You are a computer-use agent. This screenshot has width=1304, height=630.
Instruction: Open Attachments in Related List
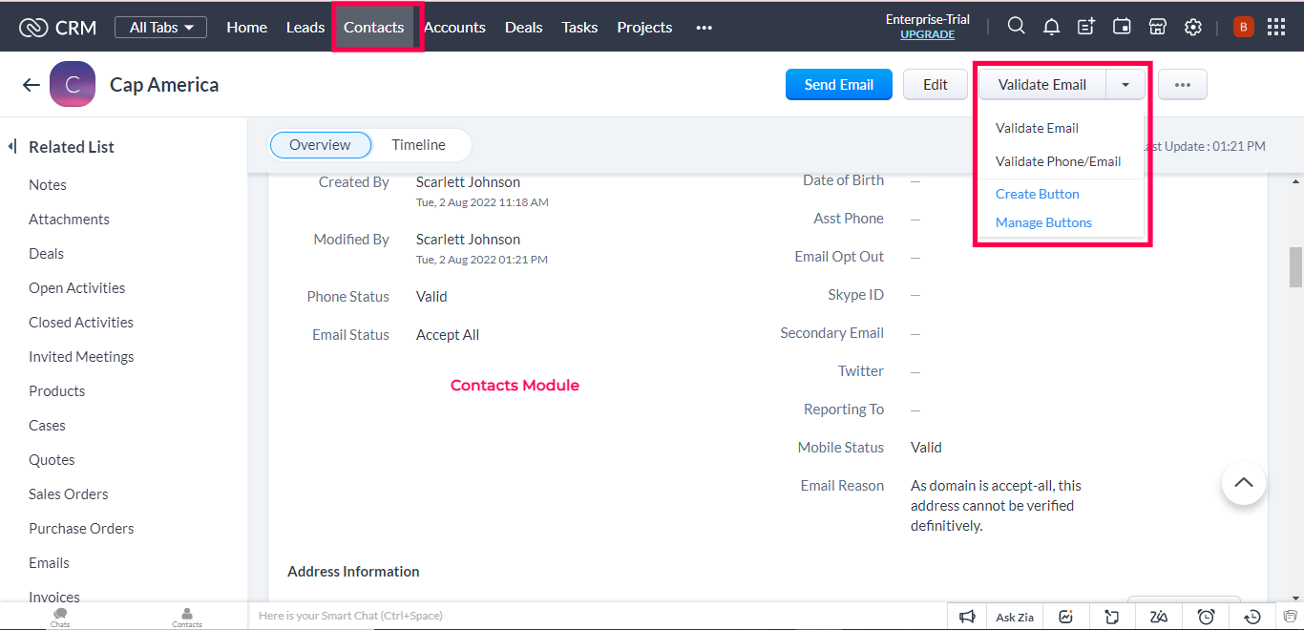click(x=69, y=220)
